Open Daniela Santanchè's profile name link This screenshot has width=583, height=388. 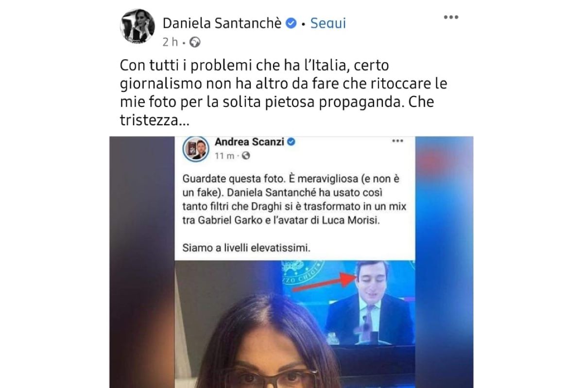[222, 23]
